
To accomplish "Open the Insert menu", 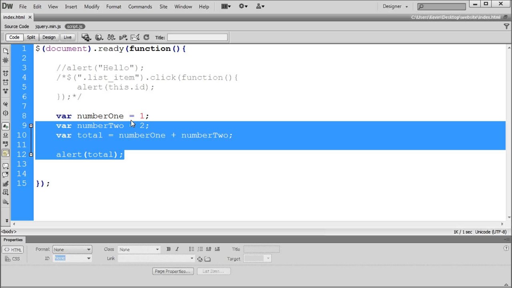I will pos(71,6).
